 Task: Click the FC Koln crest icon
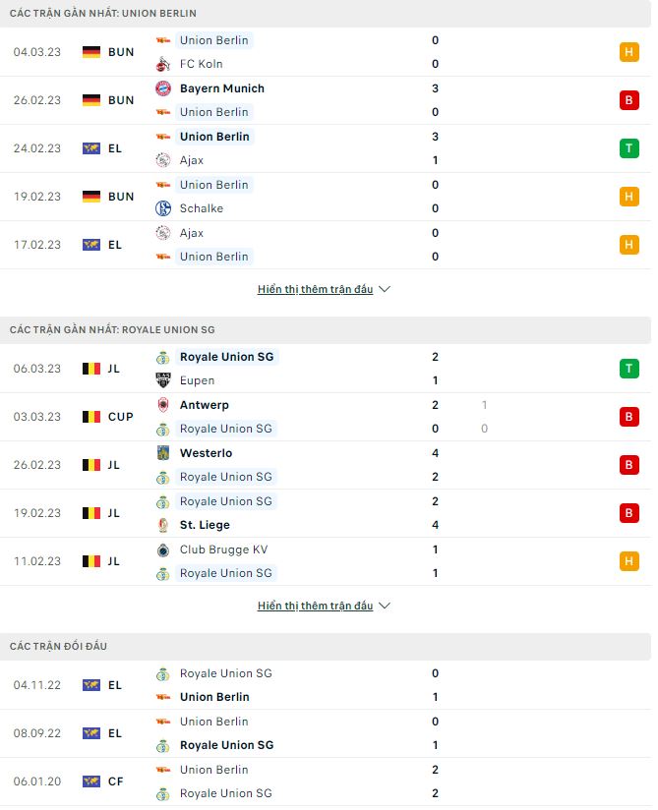coord(163,65)
